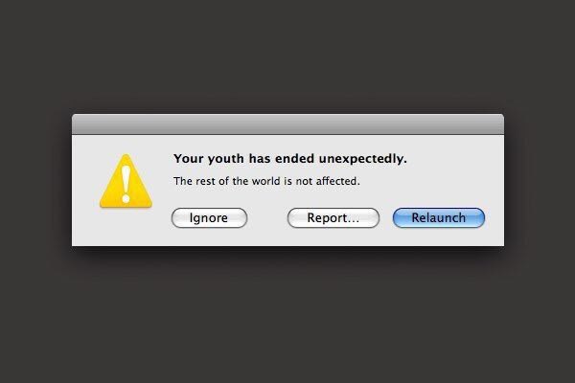Click the white exclamation mark inside the triangle
The width and height of the screenshot is (575, 383).
click(126, 184)
